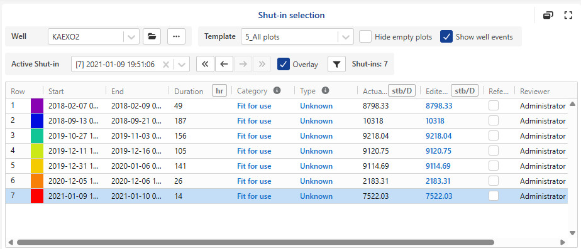
Task: Select row 6 duration value 26
Action: (178, 181)
